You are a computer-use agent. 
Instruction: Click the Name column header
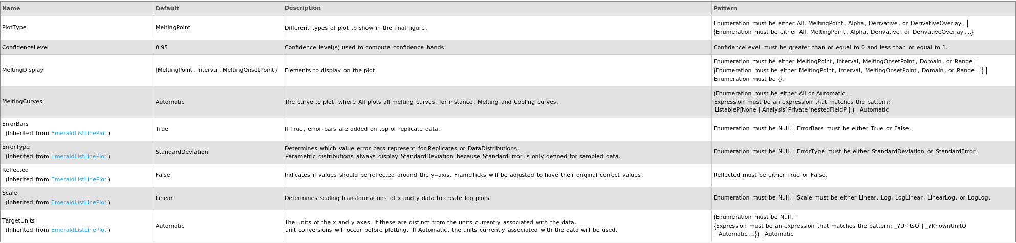pyautogui.click(x=11, y=9)
